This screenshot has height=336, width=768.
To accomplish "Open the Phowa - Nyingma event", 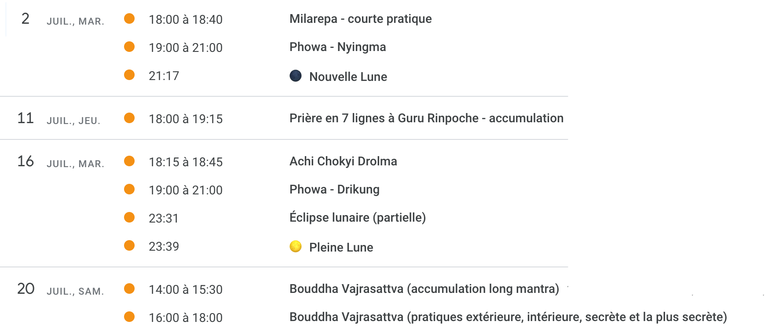I will tap(337, 47).
